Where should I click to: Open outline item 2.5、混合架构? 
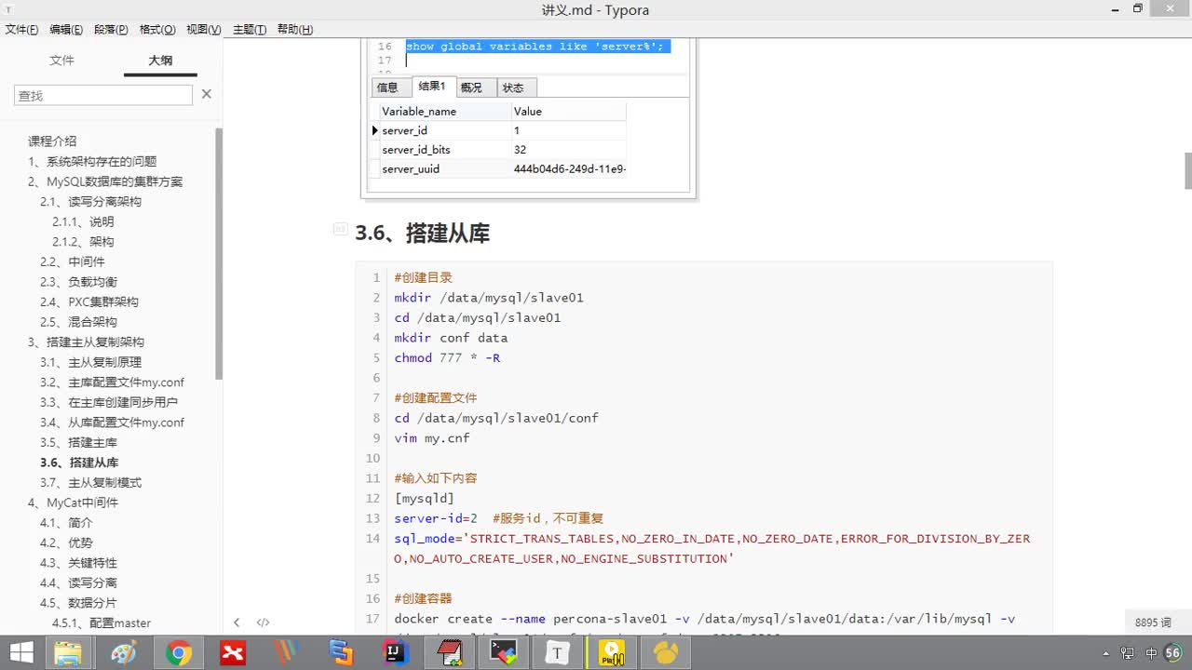[x=78, y=321]
